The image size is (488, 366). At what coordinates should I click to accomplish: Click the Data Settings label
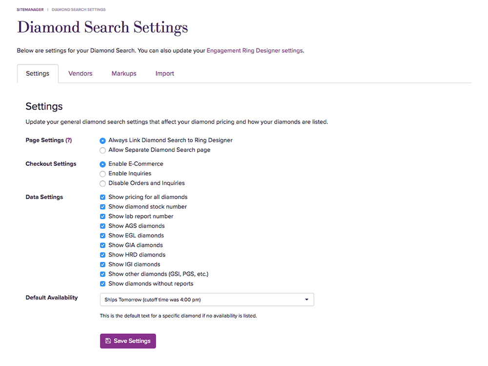[44, 197]
